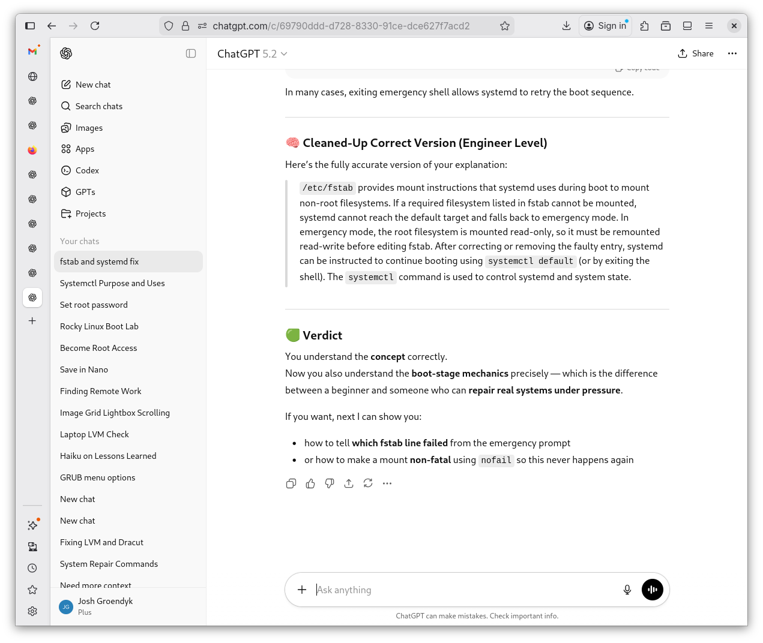
Task: Click the thumbs up icon
Action: coord(310,483)
